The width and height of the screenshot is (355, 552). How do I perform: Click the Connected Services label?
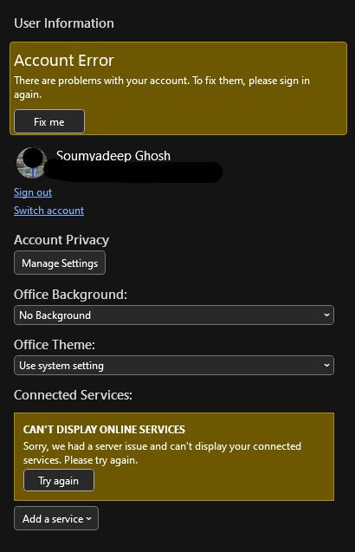coord(74,395)
